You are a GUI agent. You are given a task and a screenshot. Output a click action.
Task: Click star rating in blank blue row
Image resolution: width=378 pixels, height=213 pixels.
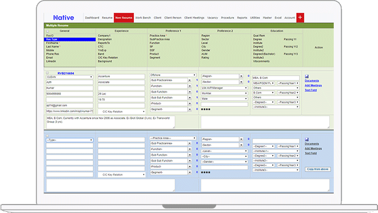[206, 172]
